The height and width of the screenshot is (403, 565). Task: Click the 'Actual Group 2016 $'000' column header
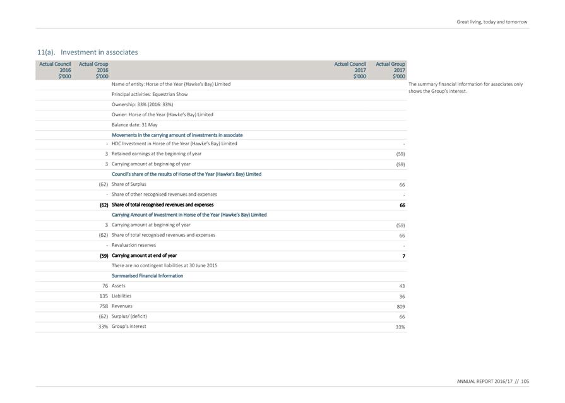pyautogui.click(x=93, y=70)
